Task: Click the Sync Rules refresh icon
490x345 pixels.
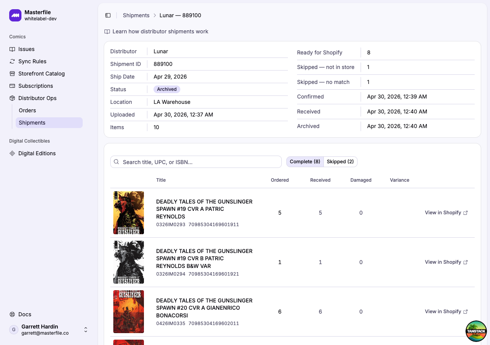Action: pos(12,61)
